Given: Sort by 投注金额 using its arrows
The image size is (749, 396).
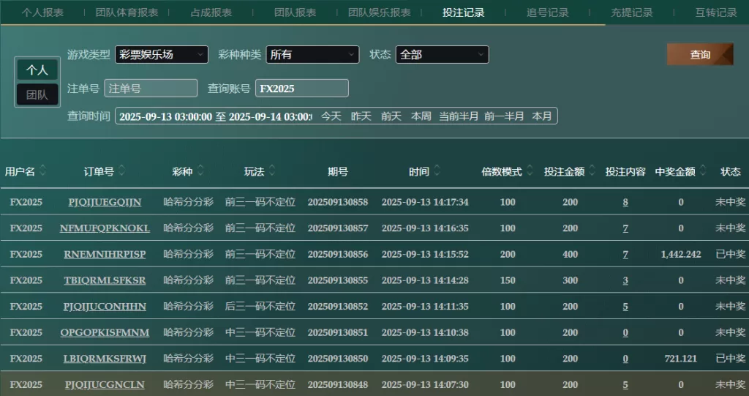Looking at the screenshot, I should click(592, 171).
